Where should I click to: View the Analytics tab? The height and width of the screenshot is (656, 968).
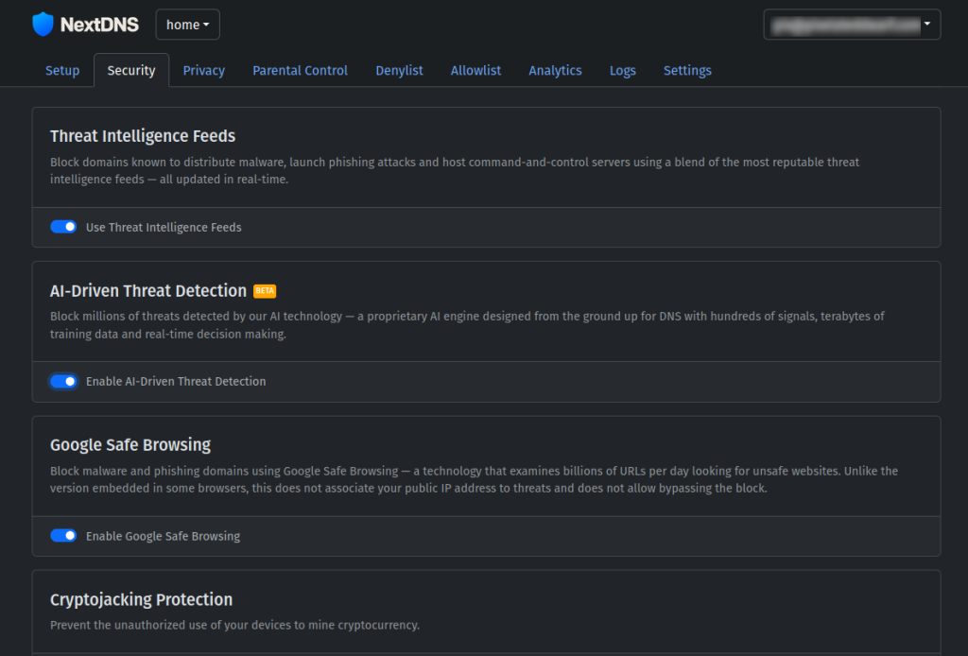(555, 70)
